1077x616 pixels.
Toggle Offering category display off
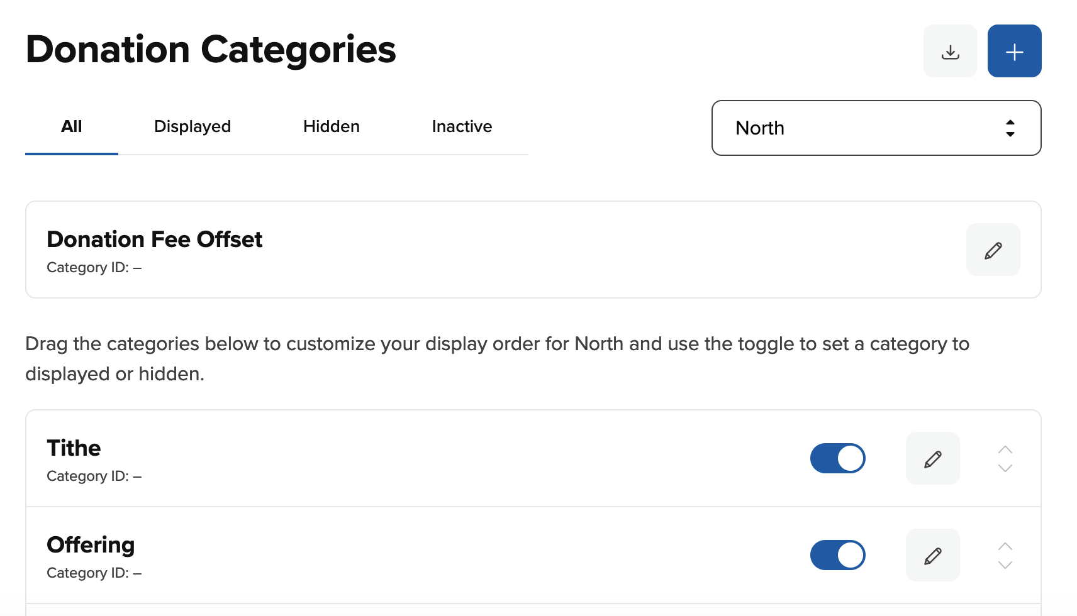point(837,556)
